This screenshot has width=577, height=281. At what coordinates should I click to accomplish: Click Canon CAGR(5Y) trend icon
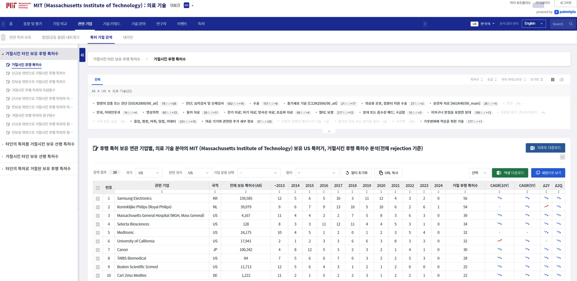[527, 249]
